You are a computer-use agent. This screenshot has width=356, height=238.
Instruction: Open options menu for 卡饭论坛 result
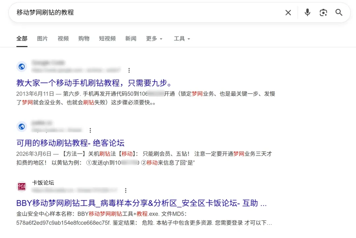pyautogui.click(x=126, y=190)
